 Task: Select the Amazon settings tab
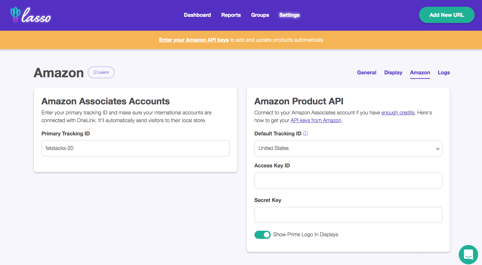click(x=420, y=72)
